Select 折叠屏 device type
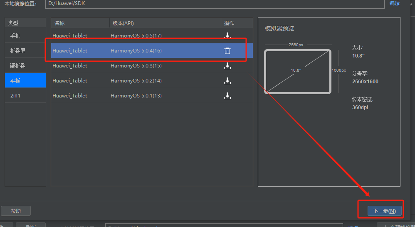The image size is (415, 227). click(x=25, y=51)
